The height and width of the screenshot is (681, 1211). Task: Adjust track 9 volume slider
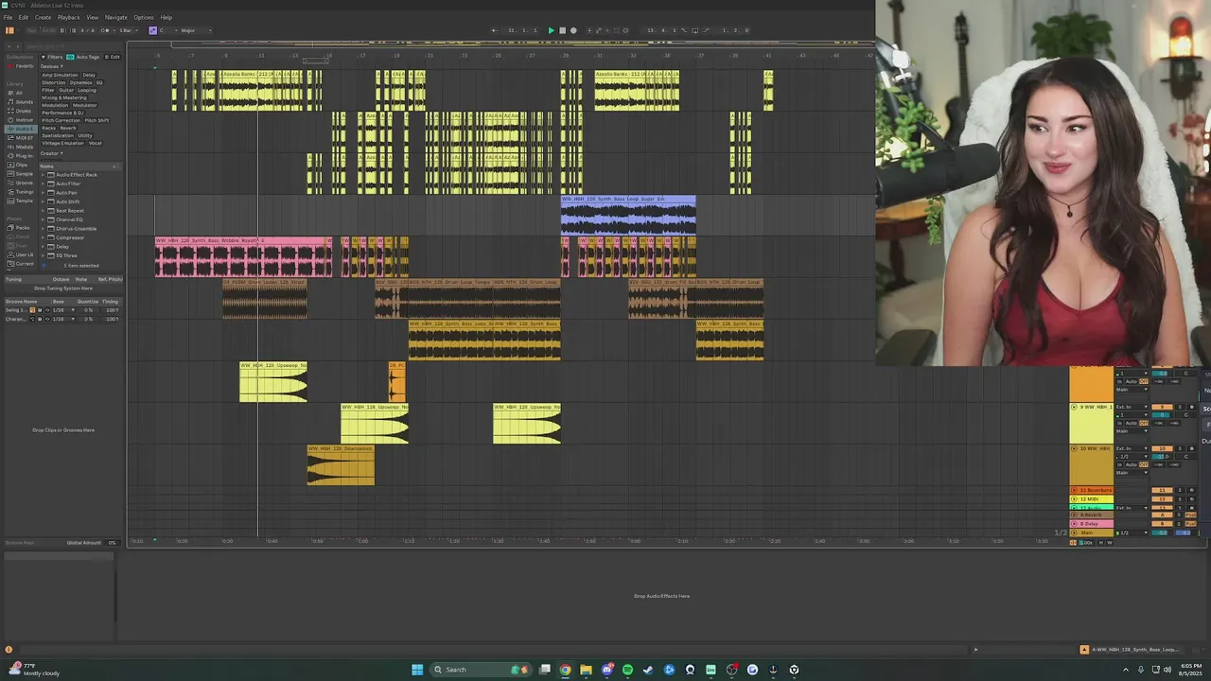click(1161, 415)
